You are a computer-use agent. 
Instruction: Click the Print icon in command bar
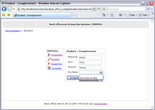click(120, 15)
